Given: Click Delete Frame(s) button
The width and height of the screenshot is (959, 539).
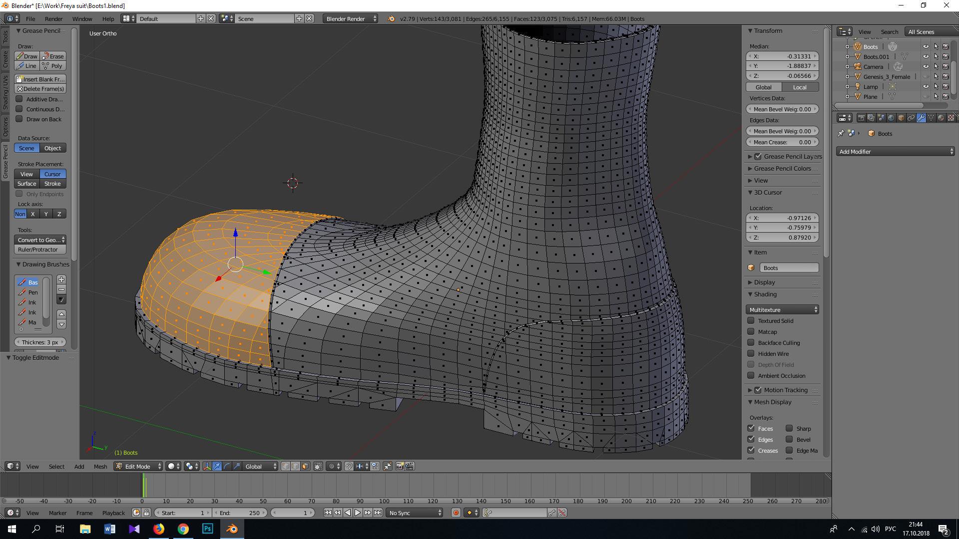Looking at the screenshot, I should [x=40, y=89].
